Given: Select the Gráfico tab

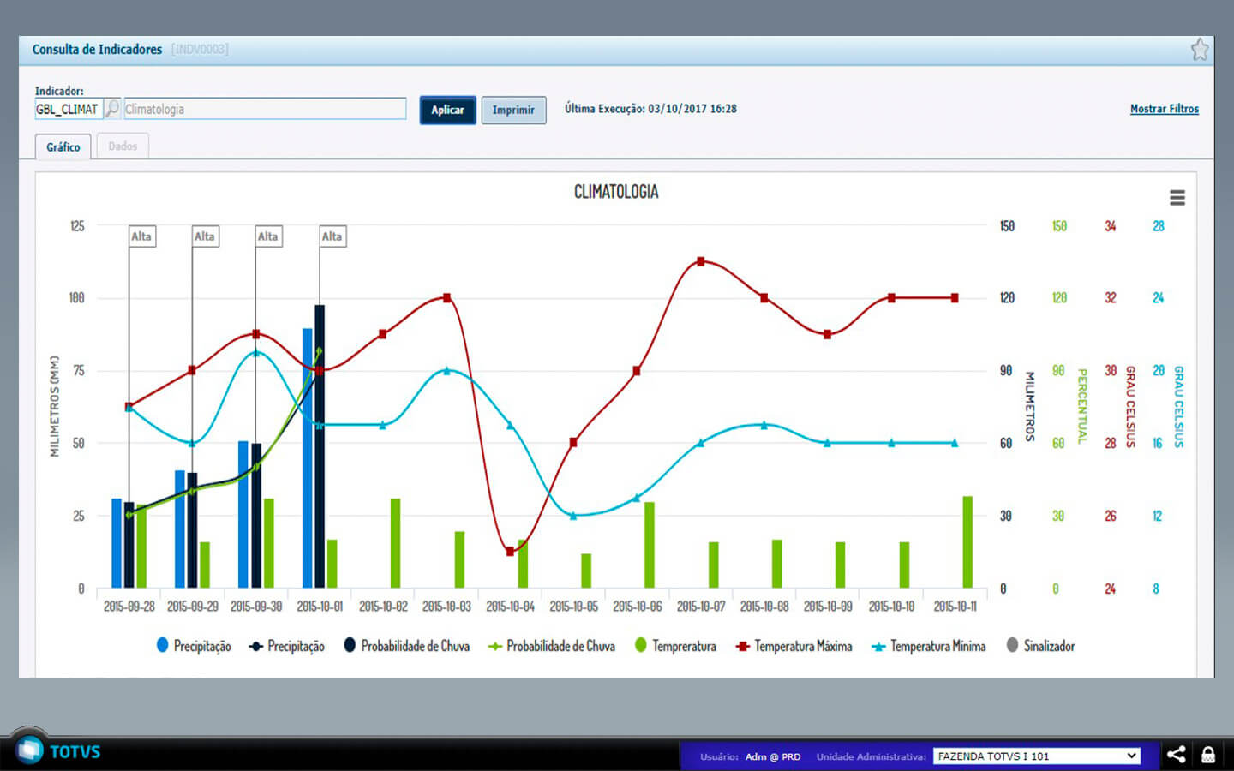Looking at the screenshot, I should click(63, 146).
